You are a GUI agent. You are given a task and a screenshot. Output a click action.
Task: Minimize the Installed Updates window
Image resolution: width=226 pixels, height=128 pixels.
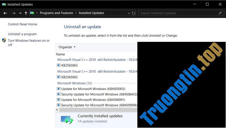click(195, 5)
